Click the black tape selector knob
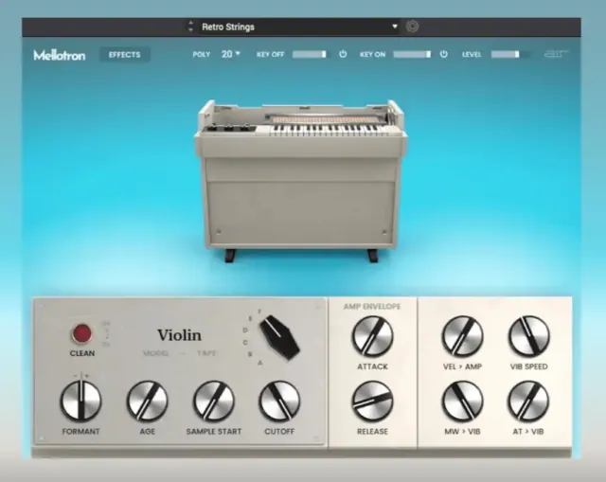This screenshot has width=606, height=482. [x=279, y=337]
